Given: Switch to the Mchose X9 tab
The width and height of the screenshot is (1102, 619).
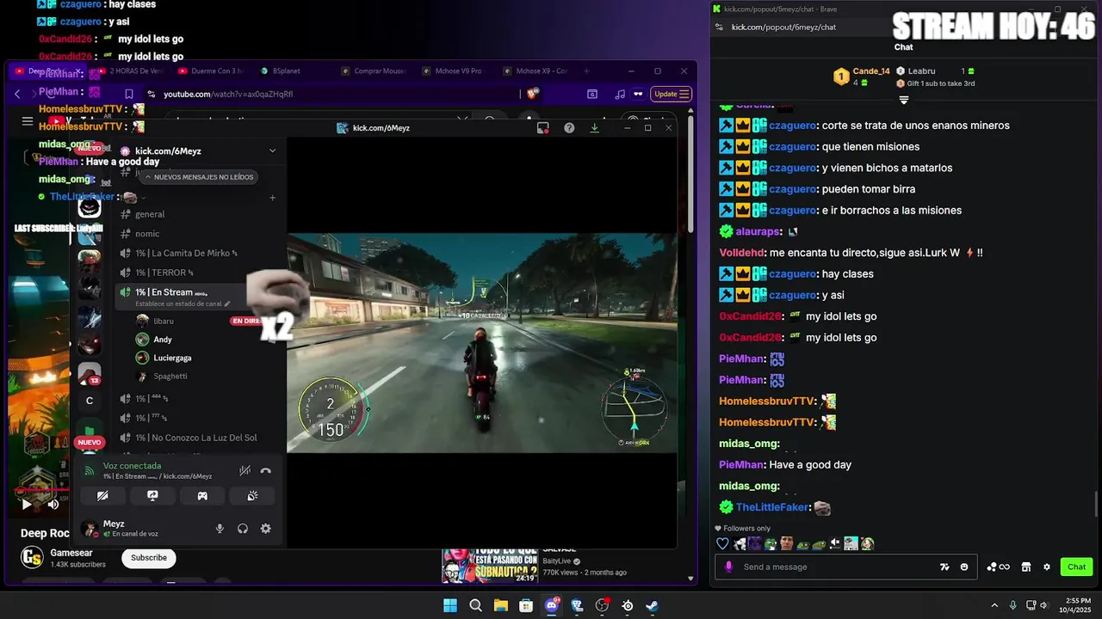Looking at the screenshot, I should 534,70.
